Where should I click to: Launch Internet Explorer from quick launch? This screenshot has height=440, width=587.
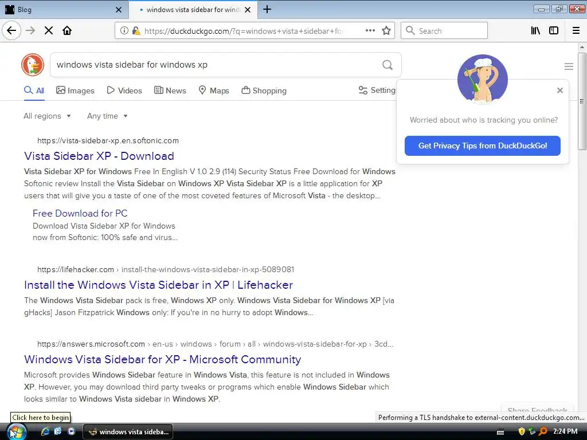click(45, 431)
